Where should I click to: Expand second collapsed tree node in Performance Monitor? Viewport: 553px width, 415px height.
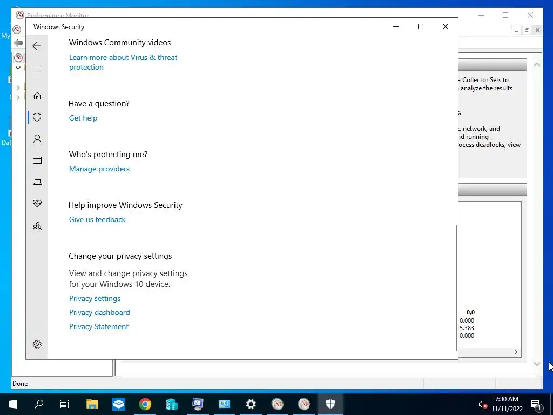pos(18,97)
